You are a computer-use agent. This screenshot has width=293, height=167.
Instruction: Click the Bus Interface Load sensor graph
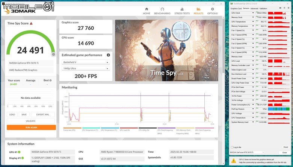279,74
